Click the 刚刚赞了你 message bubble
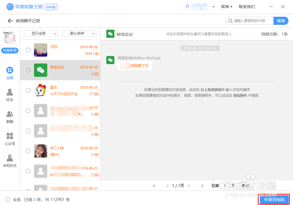Screen dimensions: 293x205 point(134,66)
